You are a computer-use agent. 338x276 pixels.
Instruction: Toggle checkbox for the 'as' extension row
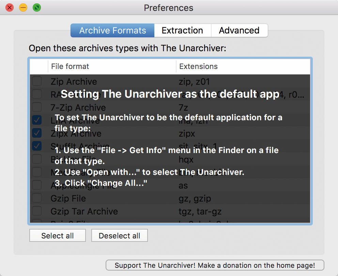pos(37,185)
